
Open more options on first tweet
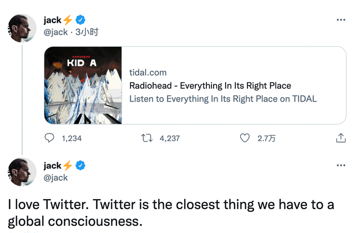[341, 20]
